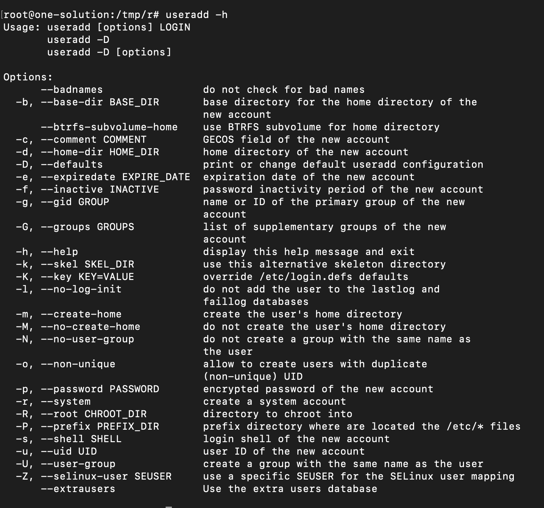This screenshot has height=508, width=544.
Task: Click the '--btrfs-subvolume-home' option text
Action: [109, 127]
